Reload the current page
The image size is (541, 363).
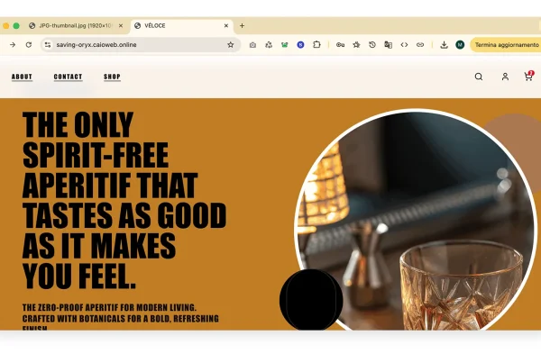(x=29, y=45)
